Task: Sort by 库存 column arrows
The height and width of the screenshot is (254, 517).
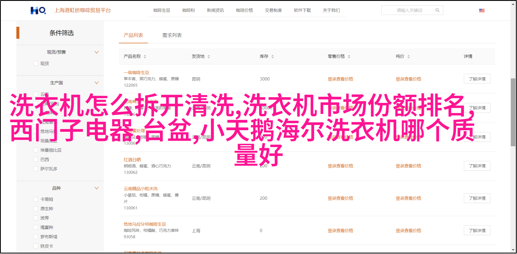Action: (x=273, y=57)
